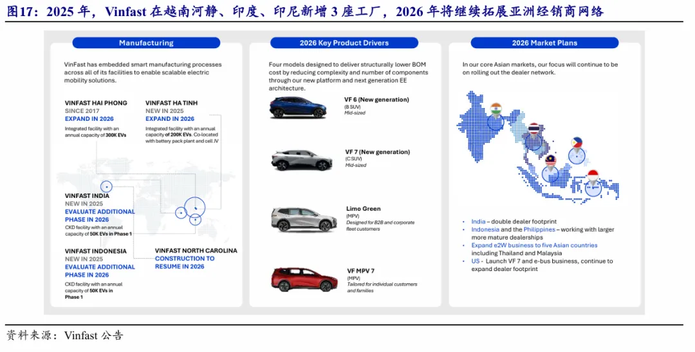The image size is (695, 352).
Task: Click 'Tailored for individual customers' description
Action: tap(382, 287)
